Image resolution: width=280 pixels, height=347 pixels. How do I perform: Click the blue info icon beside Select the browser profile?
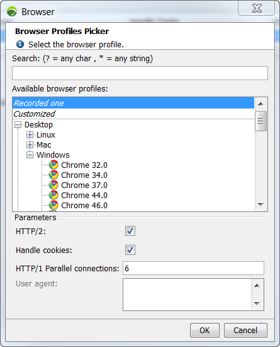[x=20, y=44]
